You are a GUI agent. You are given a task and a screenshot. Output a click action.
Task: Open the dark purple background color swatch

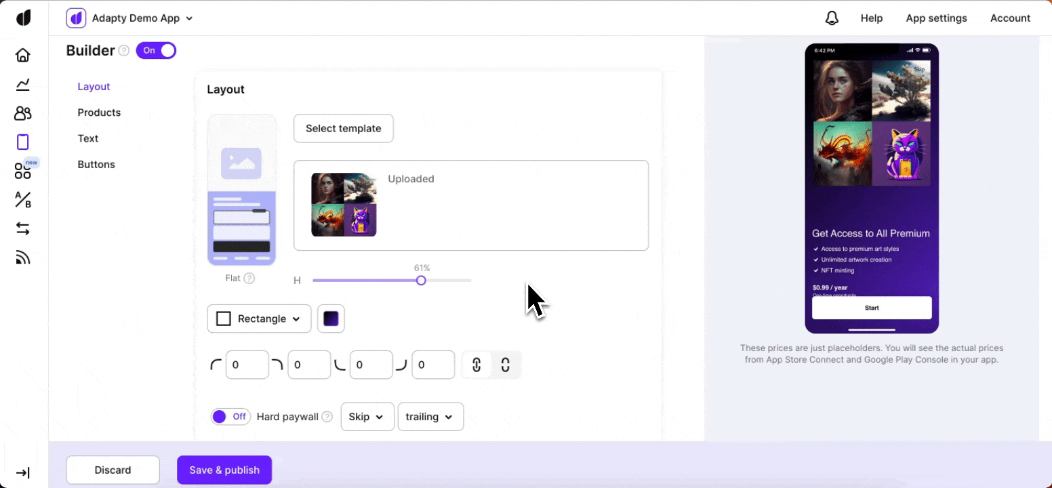(x=331, y=319)
